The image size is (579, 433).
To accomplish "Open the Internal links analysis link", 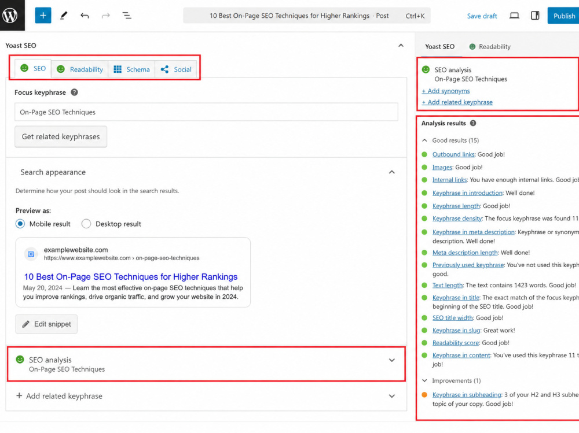I will tap(449, 180).
